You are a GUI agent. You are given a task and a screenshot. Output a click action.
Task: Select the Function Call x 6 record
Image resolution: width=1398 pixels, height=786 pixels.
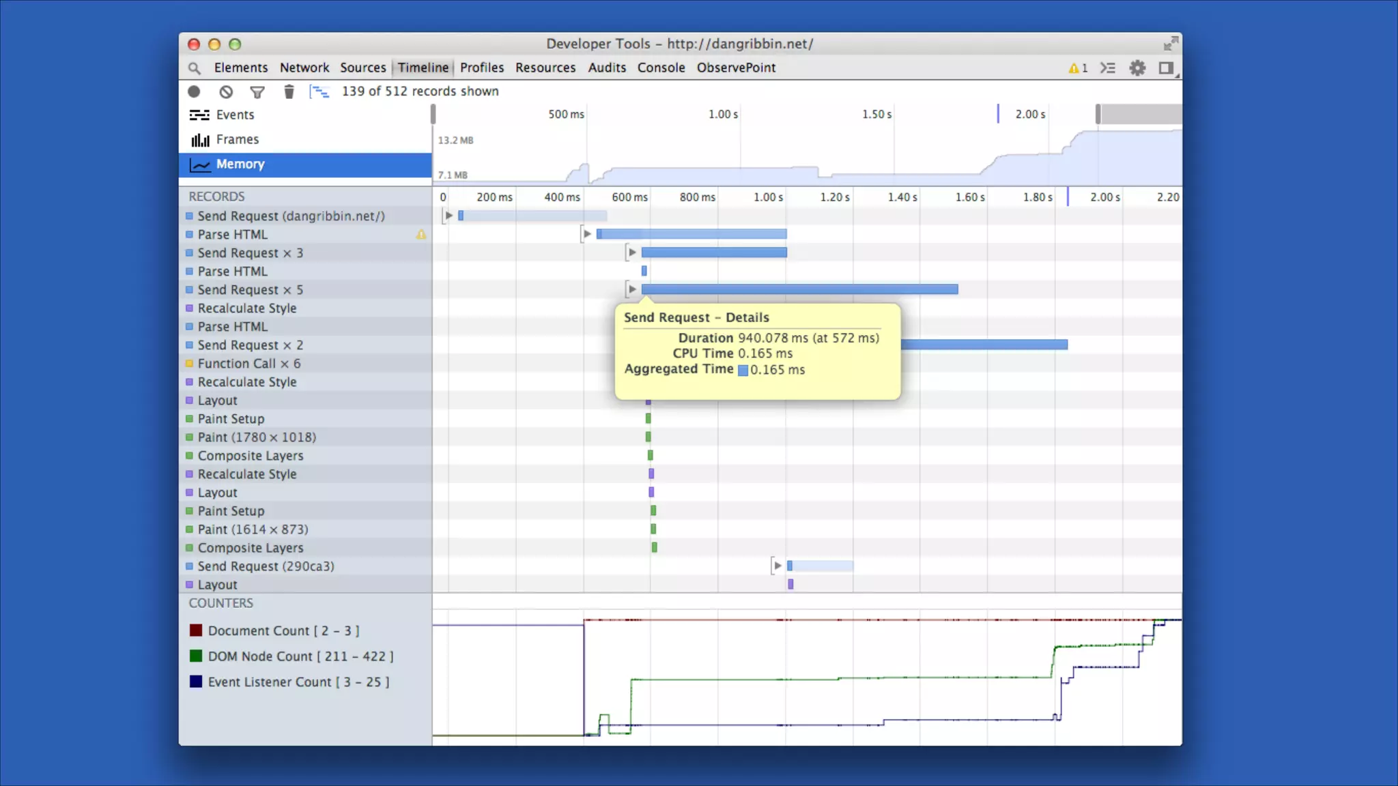coord(248,364)
